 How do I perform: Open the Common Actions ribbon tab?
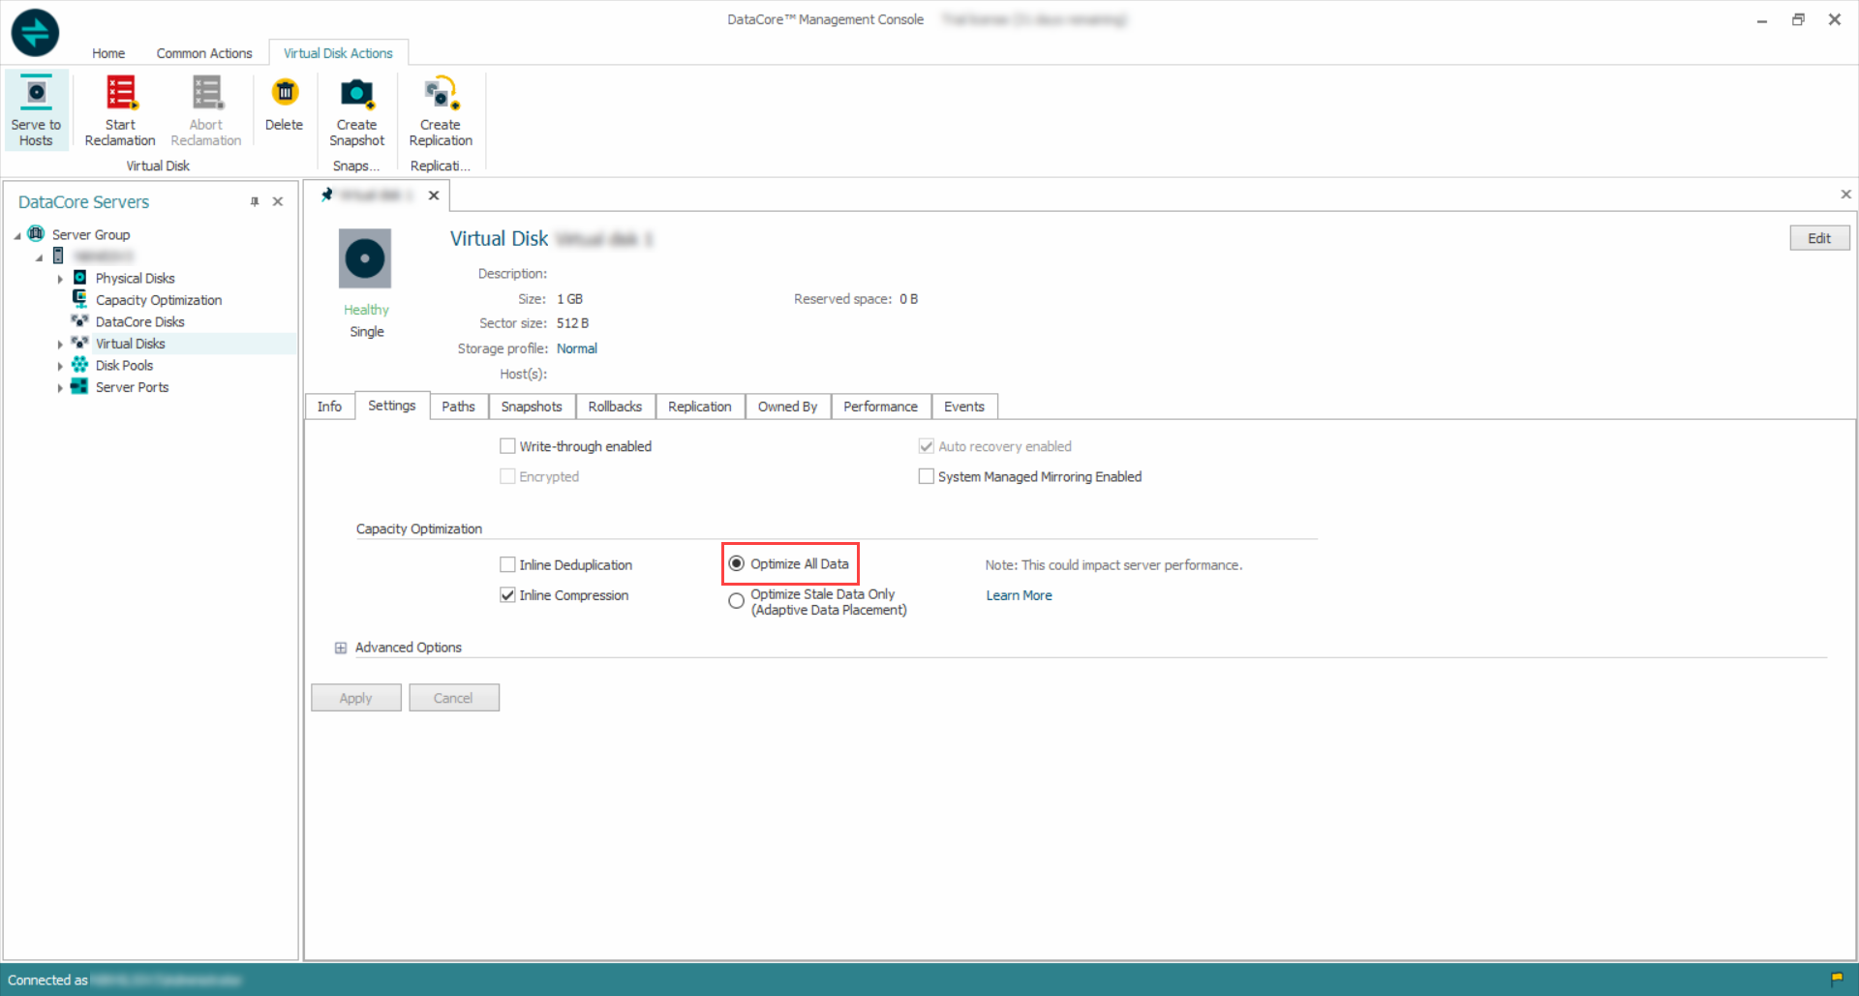(203, 53)
